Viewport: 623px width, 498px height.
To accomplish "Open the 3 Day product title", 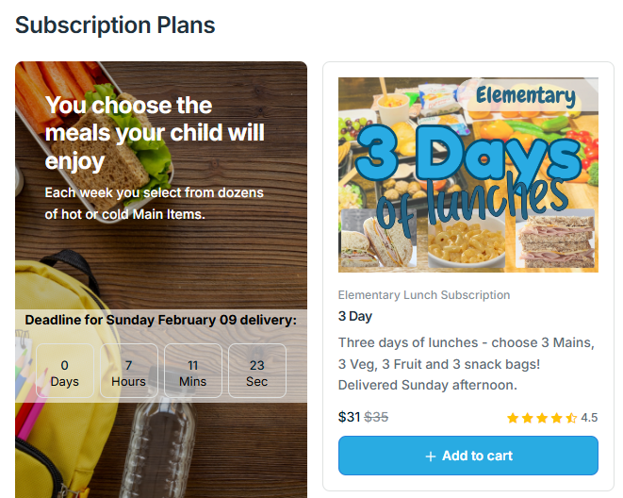I will pos(355,316).
